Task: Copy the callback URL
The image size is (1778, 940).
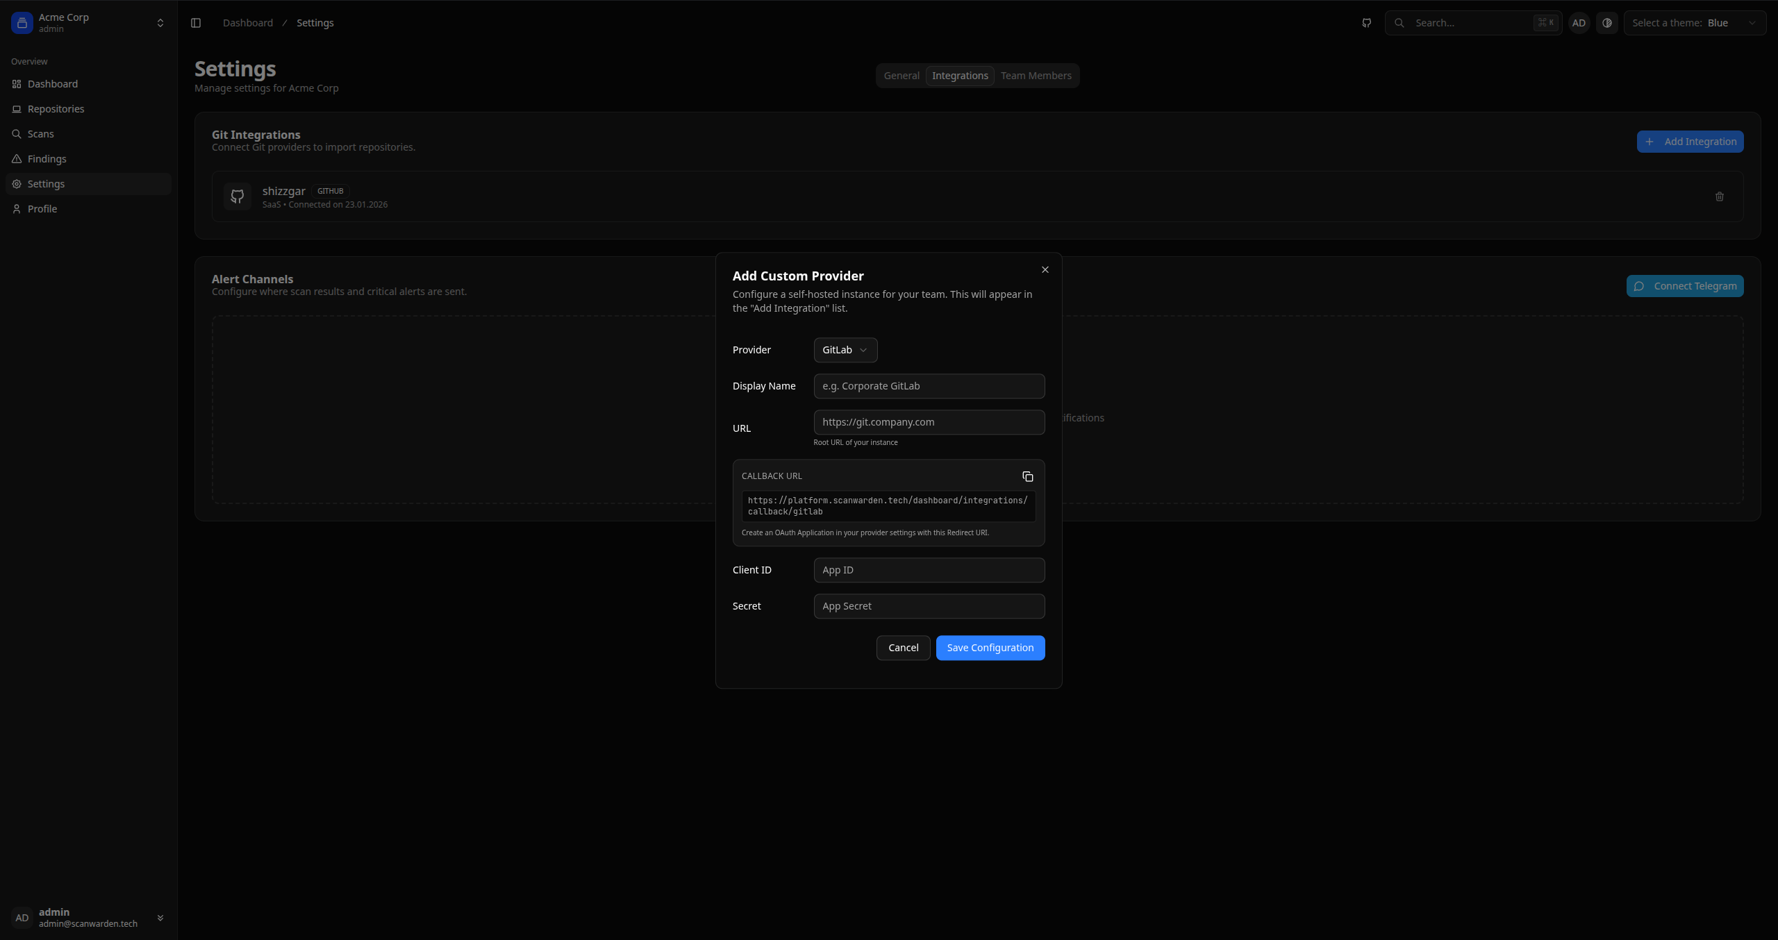Action: pos(1027,476)
